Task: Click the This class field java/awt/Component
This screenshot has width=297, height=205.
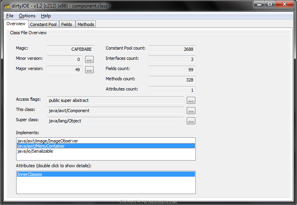Action: pyautogui.click(x=115, y=111)
